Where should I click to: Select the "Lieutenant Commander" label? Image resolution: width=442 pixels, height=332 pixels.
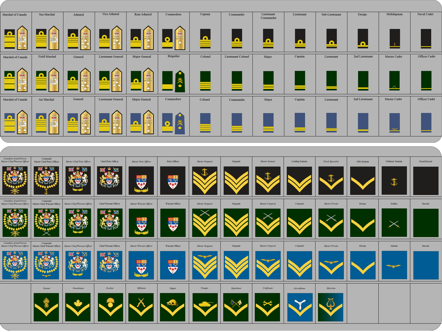coord(268,16)
